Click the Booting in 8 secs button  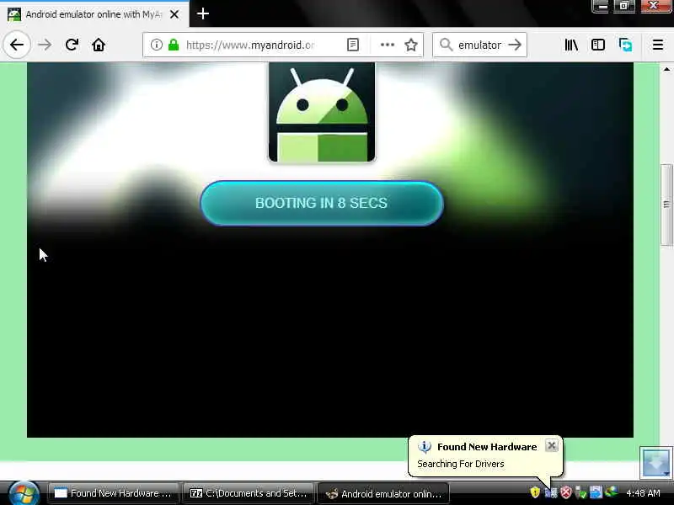point(322,203)
